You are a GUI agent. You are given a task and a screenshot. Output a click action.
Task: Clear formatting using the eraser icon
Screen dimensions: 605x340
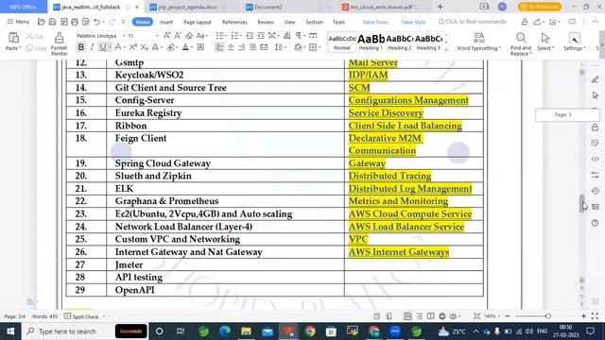[189, 36]
